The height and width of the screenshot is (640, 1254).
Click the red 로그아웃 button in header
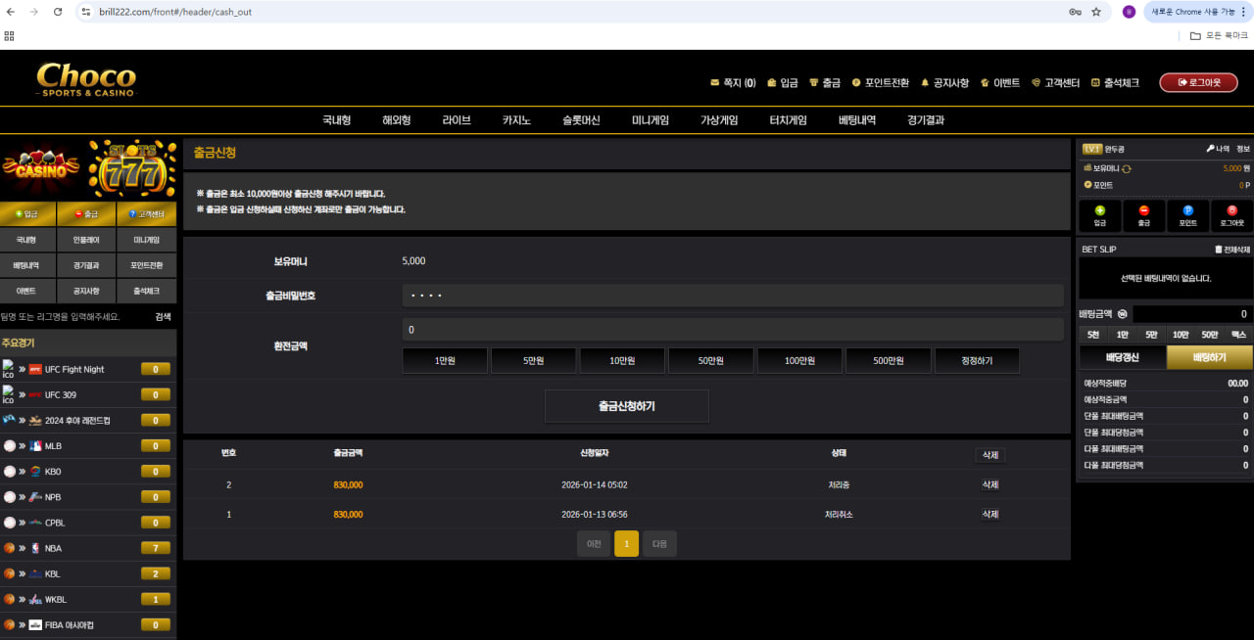[1198, 83]
